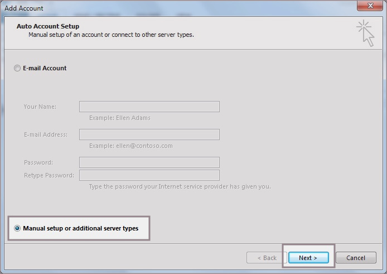
Task: Select the Password input box
Action: pos(149,162)
